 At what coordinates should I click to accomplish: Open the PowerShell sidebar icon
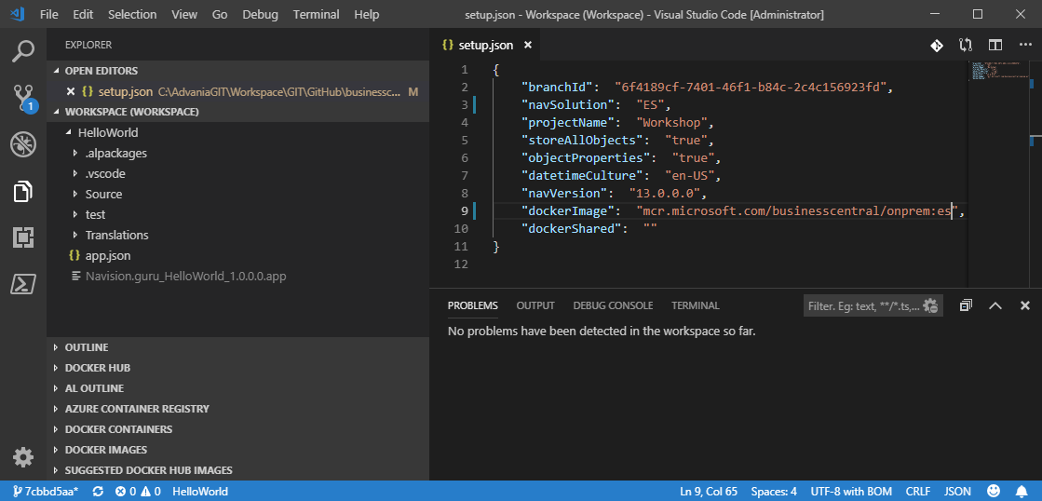[x=22, y=284]
